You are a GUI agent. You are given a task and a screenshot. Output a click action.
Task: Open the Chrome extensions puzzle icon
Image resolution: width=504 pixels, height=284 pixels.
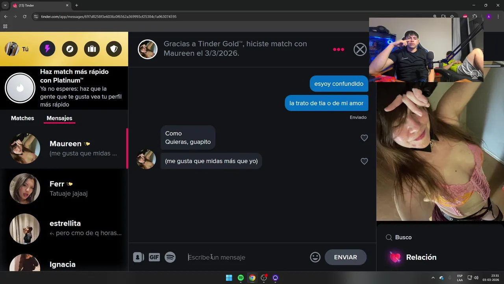tap(475, 17)
